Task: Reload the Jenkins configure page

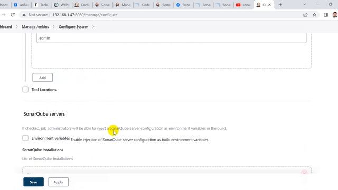Action: 13,15
